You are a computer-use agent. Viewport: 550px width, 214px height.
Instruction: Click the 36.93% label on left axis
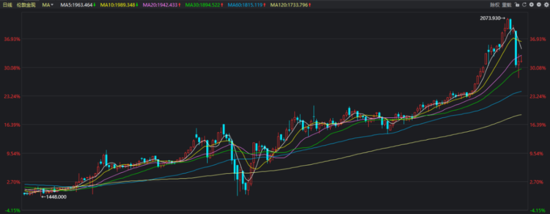[x=12, y=39]
